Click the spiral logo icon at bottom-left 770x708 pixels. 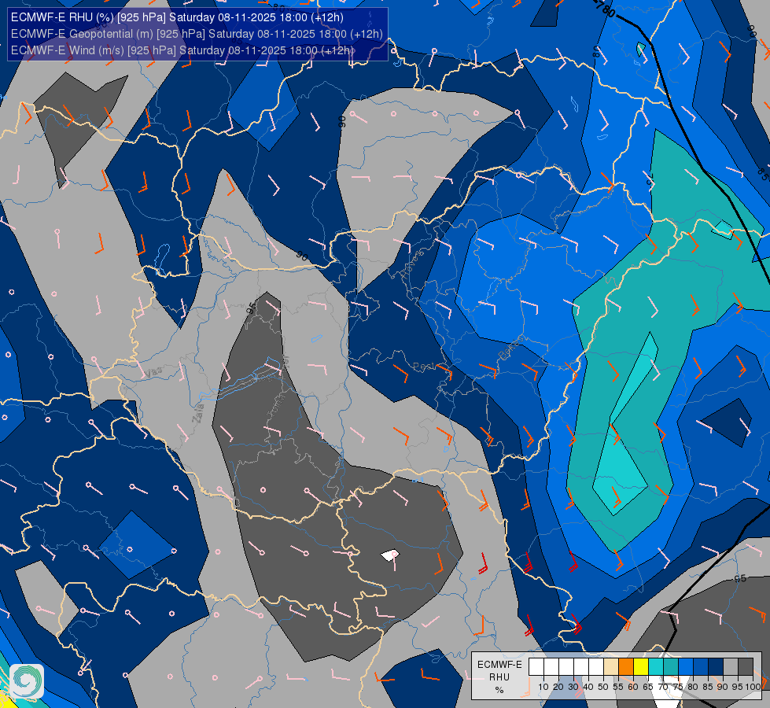coord(27,681)
